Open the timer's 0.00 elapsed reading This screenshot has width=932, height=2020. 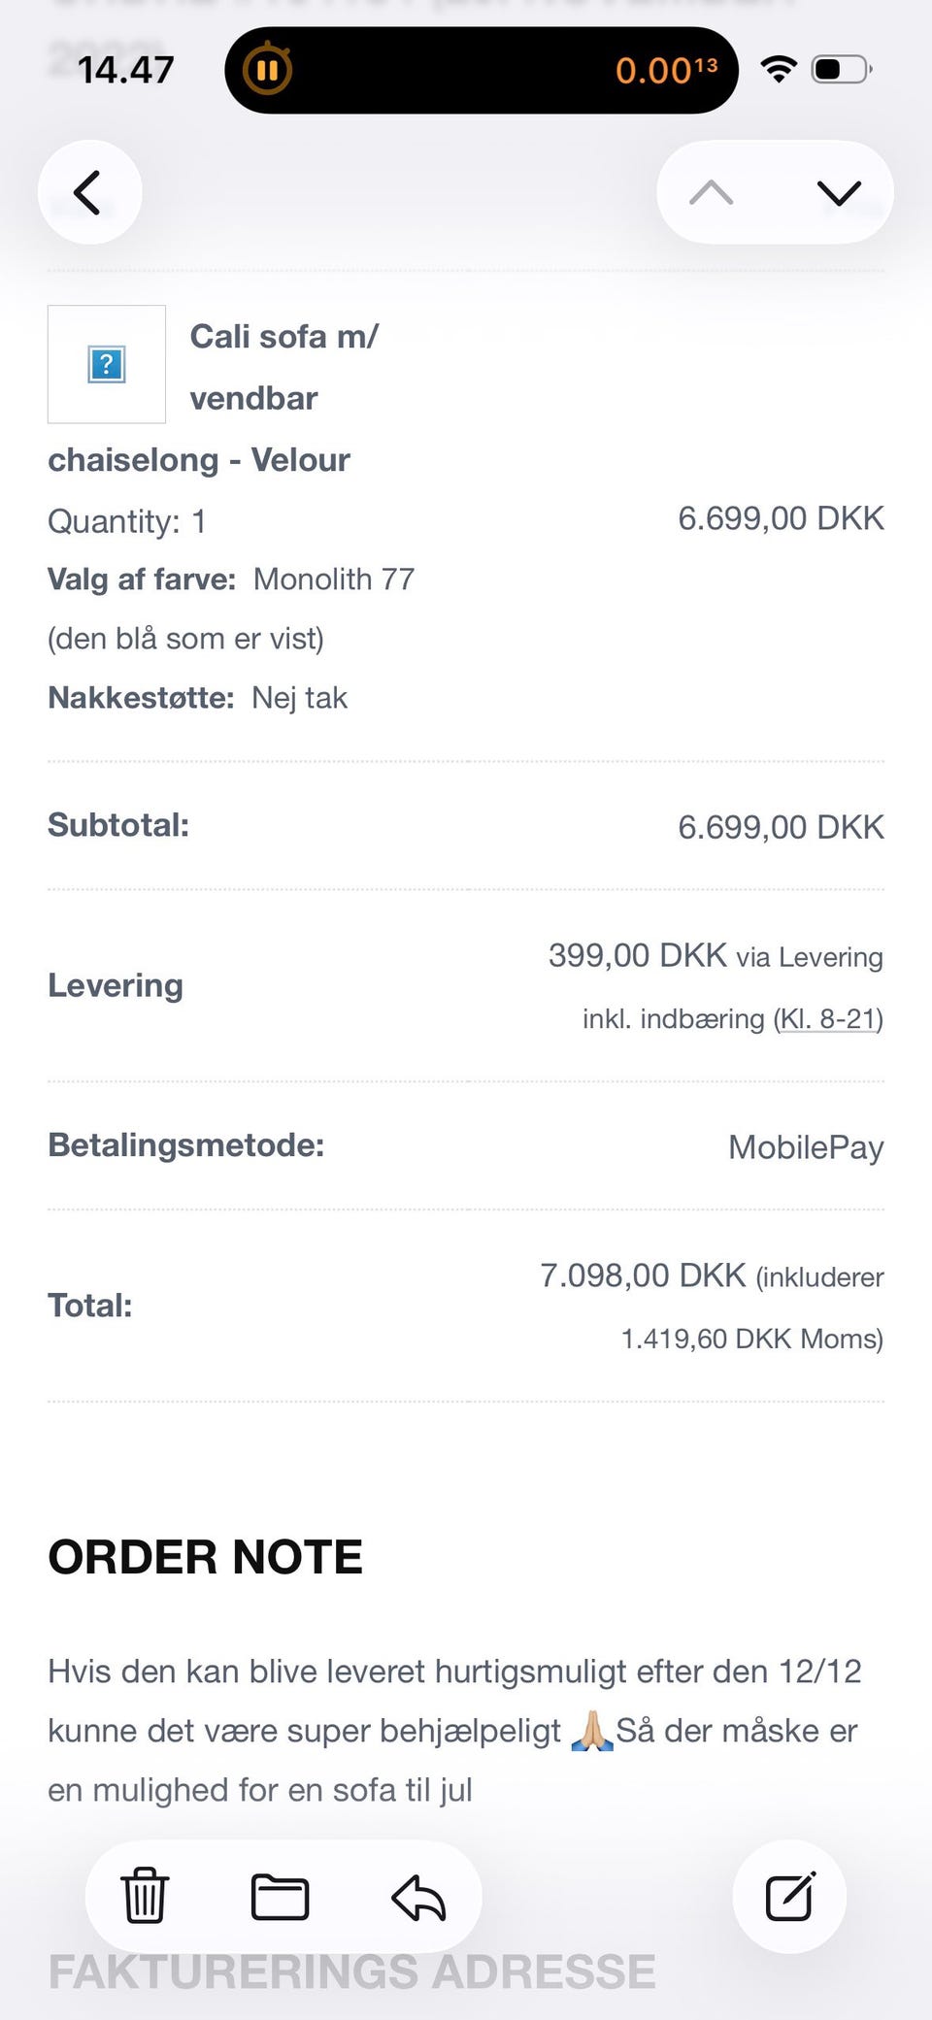665,70
